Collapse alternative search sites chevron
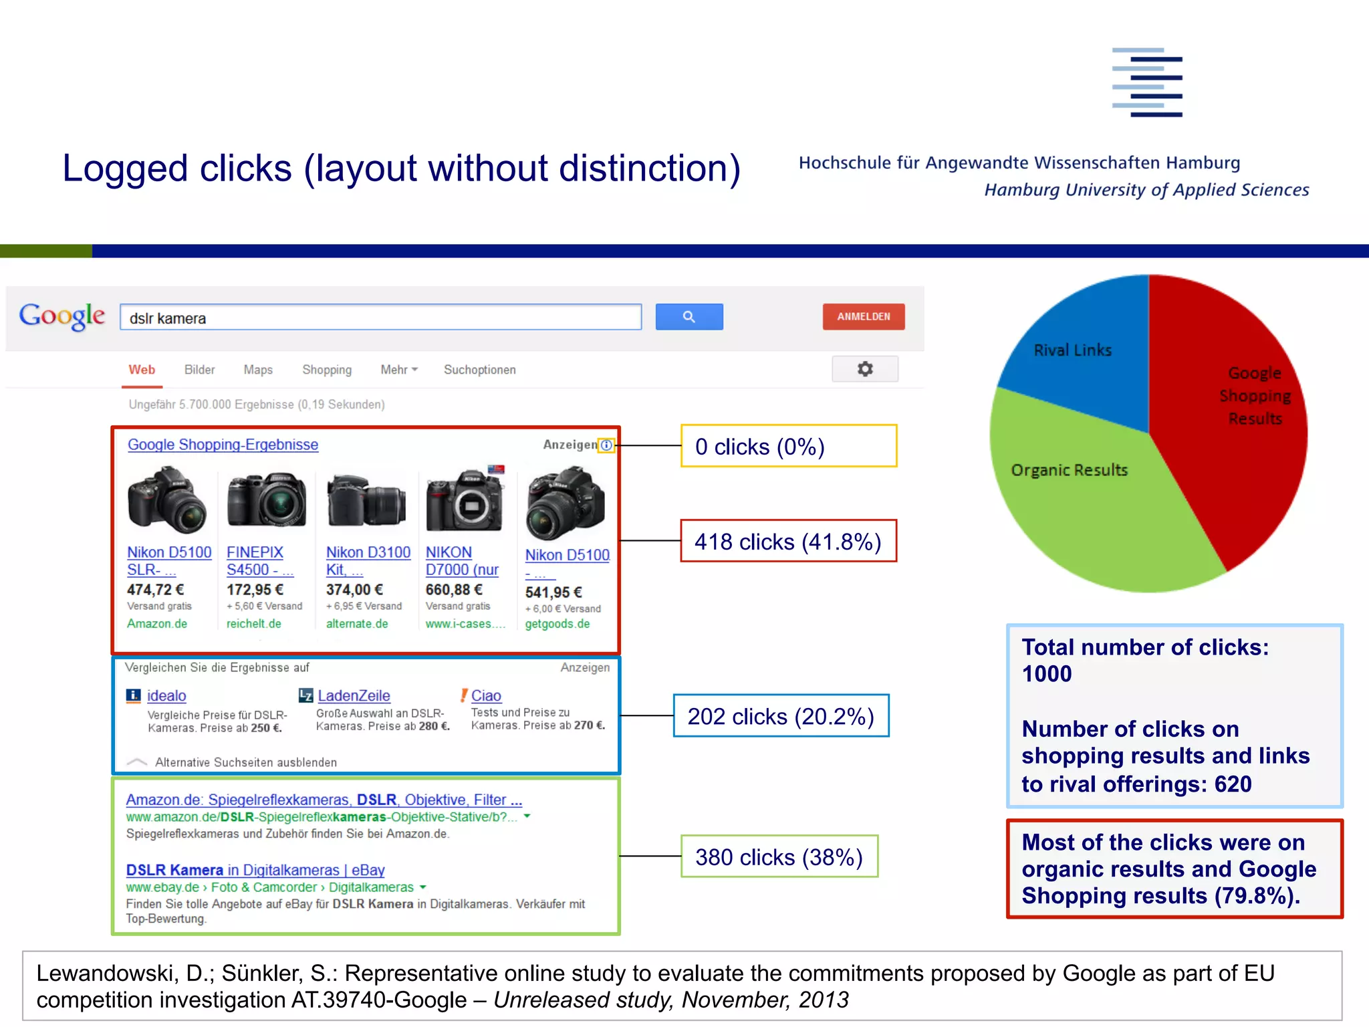This screenshot has width=1369, height=1027. [x=136, y=762]
